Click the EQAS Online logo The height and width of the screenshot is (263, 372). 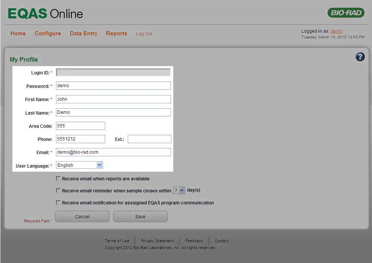(45, 14)
